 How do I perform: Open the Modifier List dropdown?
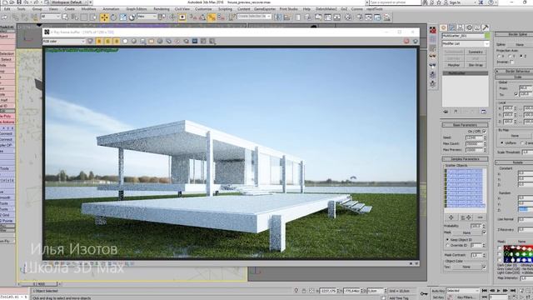[x=466, y=44]
